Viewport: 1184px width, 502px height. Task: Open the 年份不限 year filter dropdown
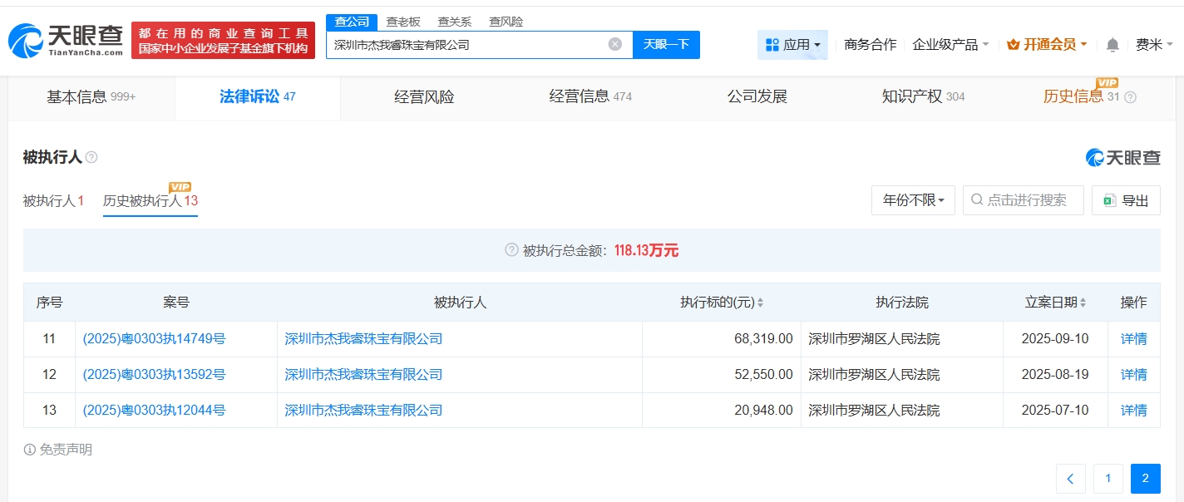pos(913,200)
